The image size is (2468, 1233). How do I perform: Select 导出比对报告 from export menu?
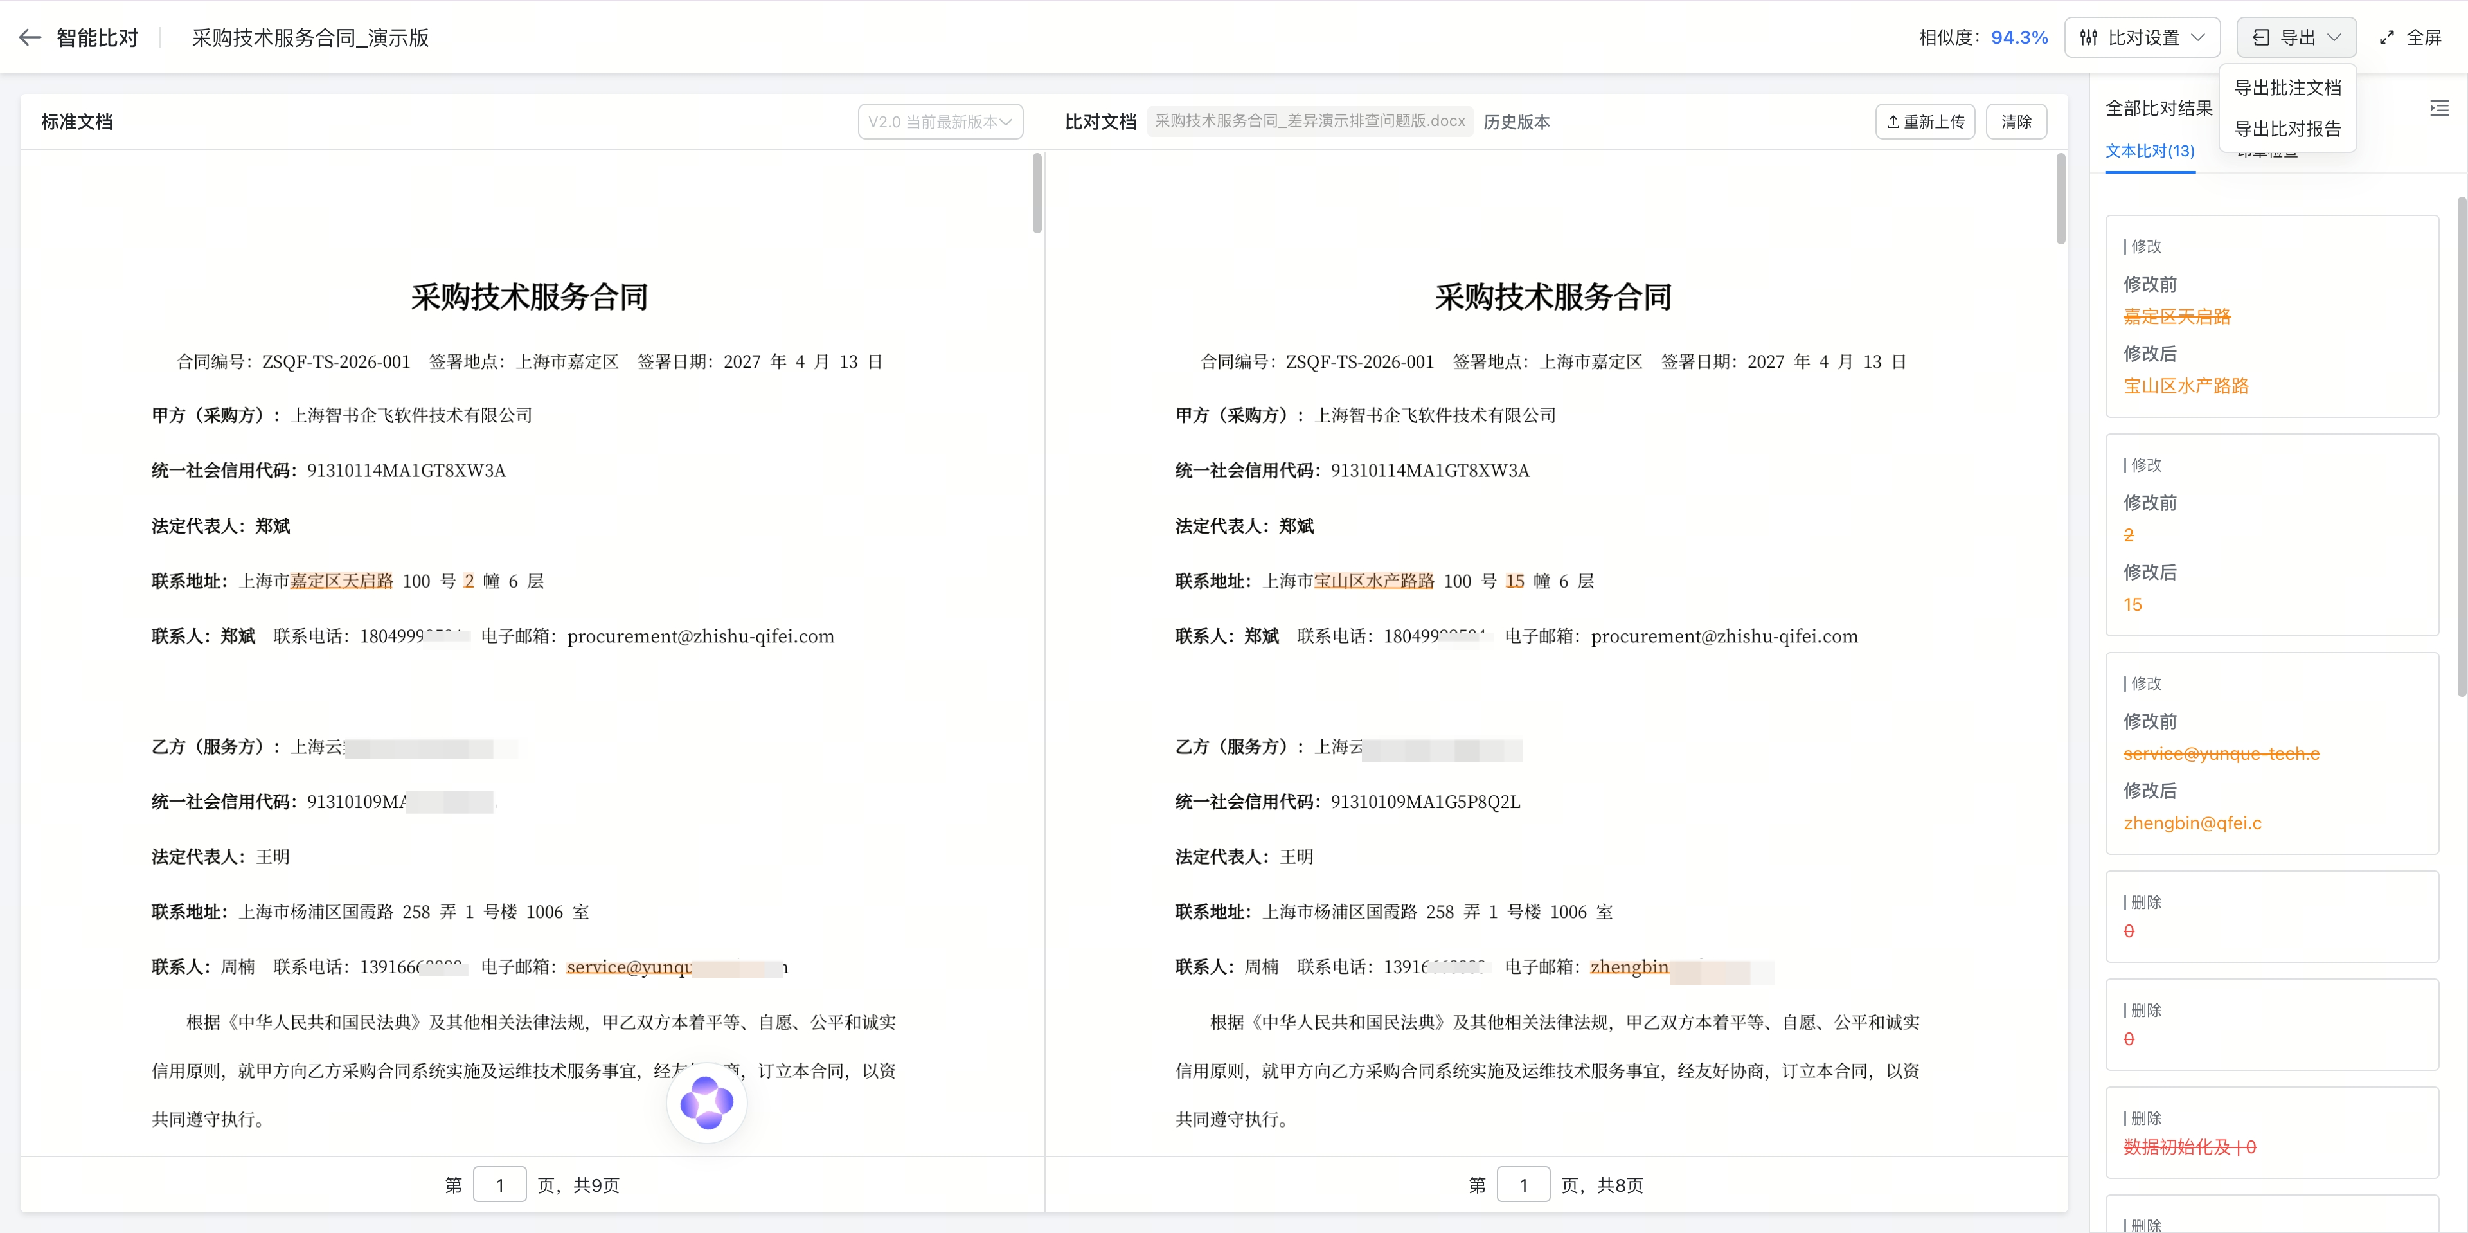(x=2287, y=129)
